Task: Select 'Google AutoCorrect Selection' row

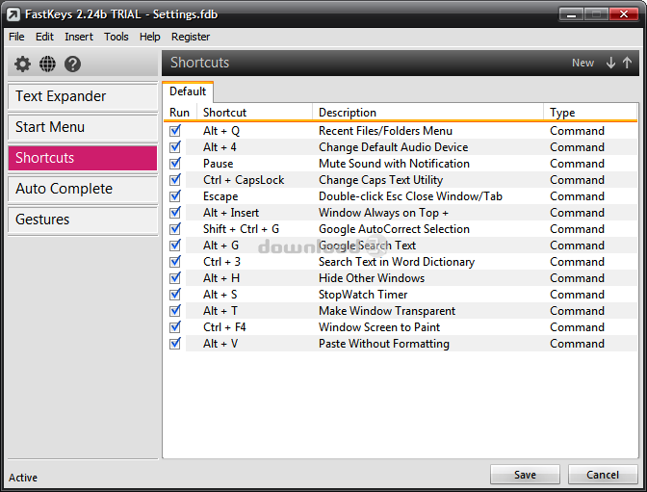Action: [401, 229]
